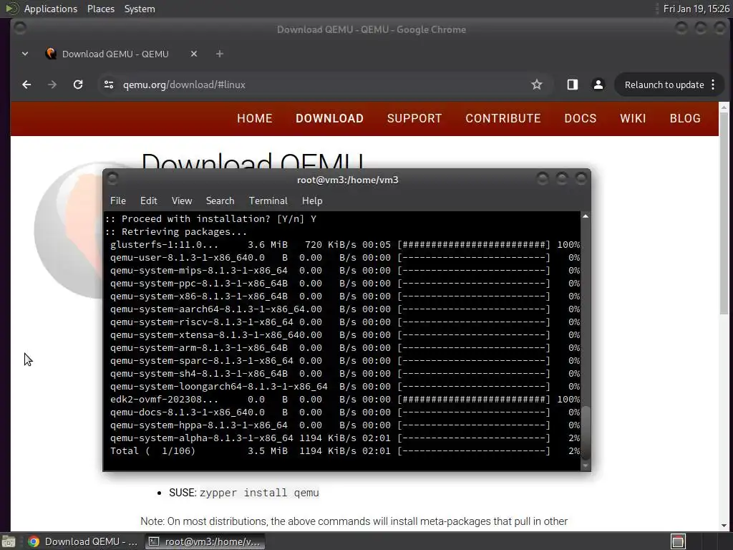Screen dimensions: 733x550
Task: Click terminal scrollbar up arrow
Action: pos(586,216)
